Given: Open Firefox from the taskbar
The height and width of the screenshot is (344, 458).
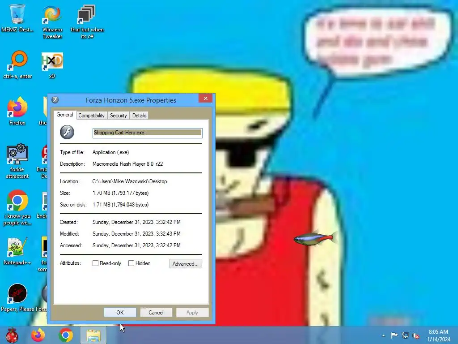Looking at the screenshot, I should click(x=38, y=335).
